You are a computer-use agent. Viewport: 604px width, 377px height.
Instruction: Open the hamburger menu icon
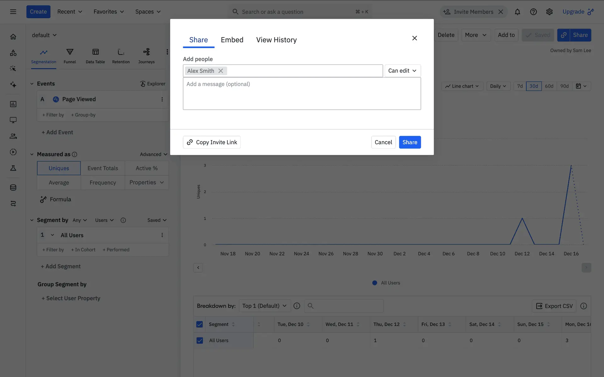pos(13,12)
